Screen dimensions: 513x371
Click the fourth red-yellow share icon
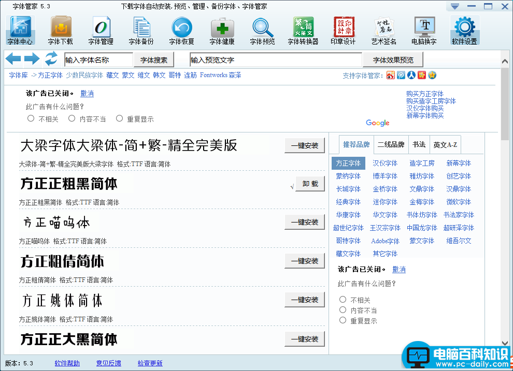tap(422, 75)
